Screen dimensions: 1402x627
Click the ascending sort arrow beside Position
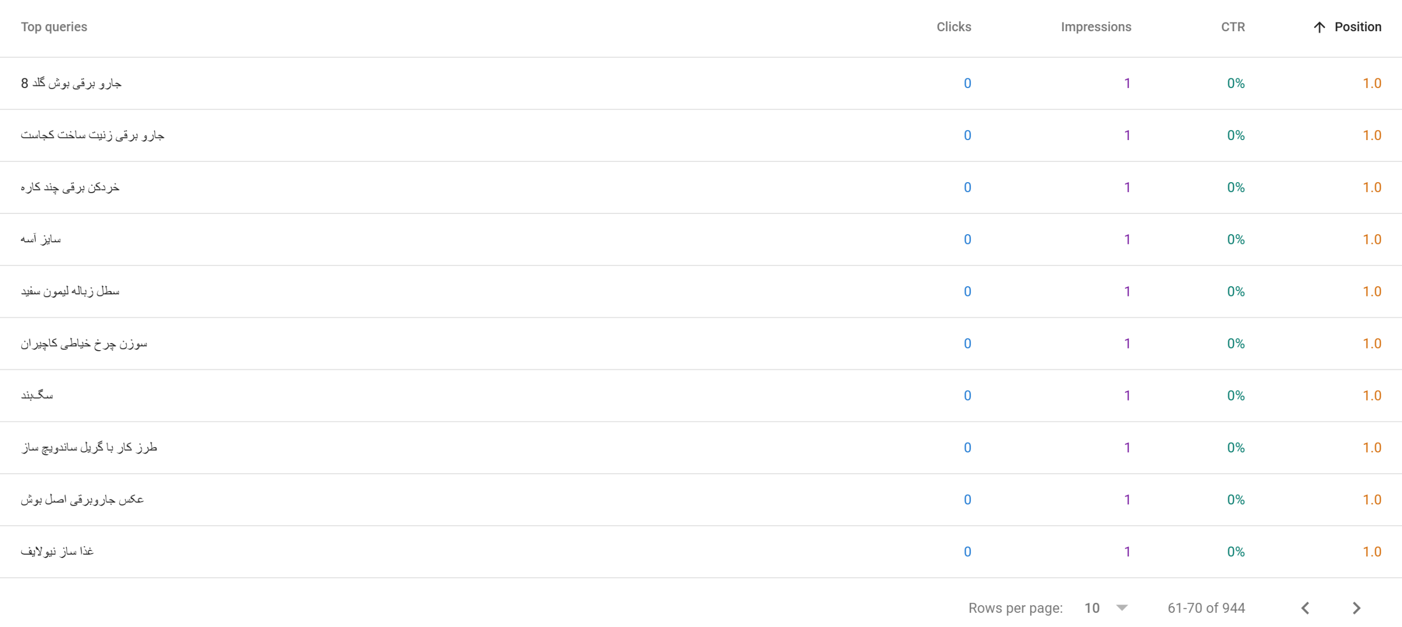click(x=1319, y=27)
